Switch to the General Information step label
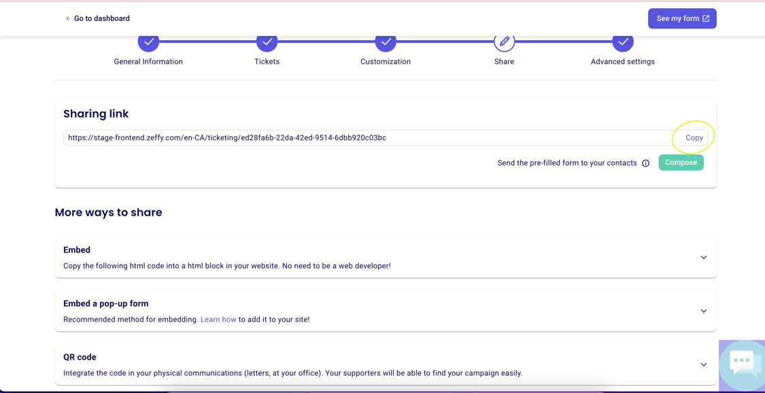This screenshot has width=765, height=393. 148,62
